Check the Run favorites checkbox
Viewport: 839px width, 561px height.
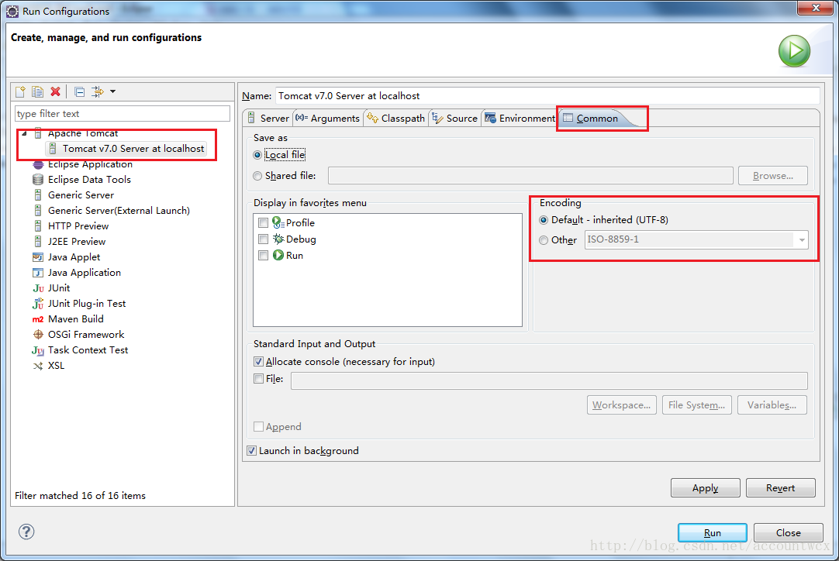(x=264, y=256)
